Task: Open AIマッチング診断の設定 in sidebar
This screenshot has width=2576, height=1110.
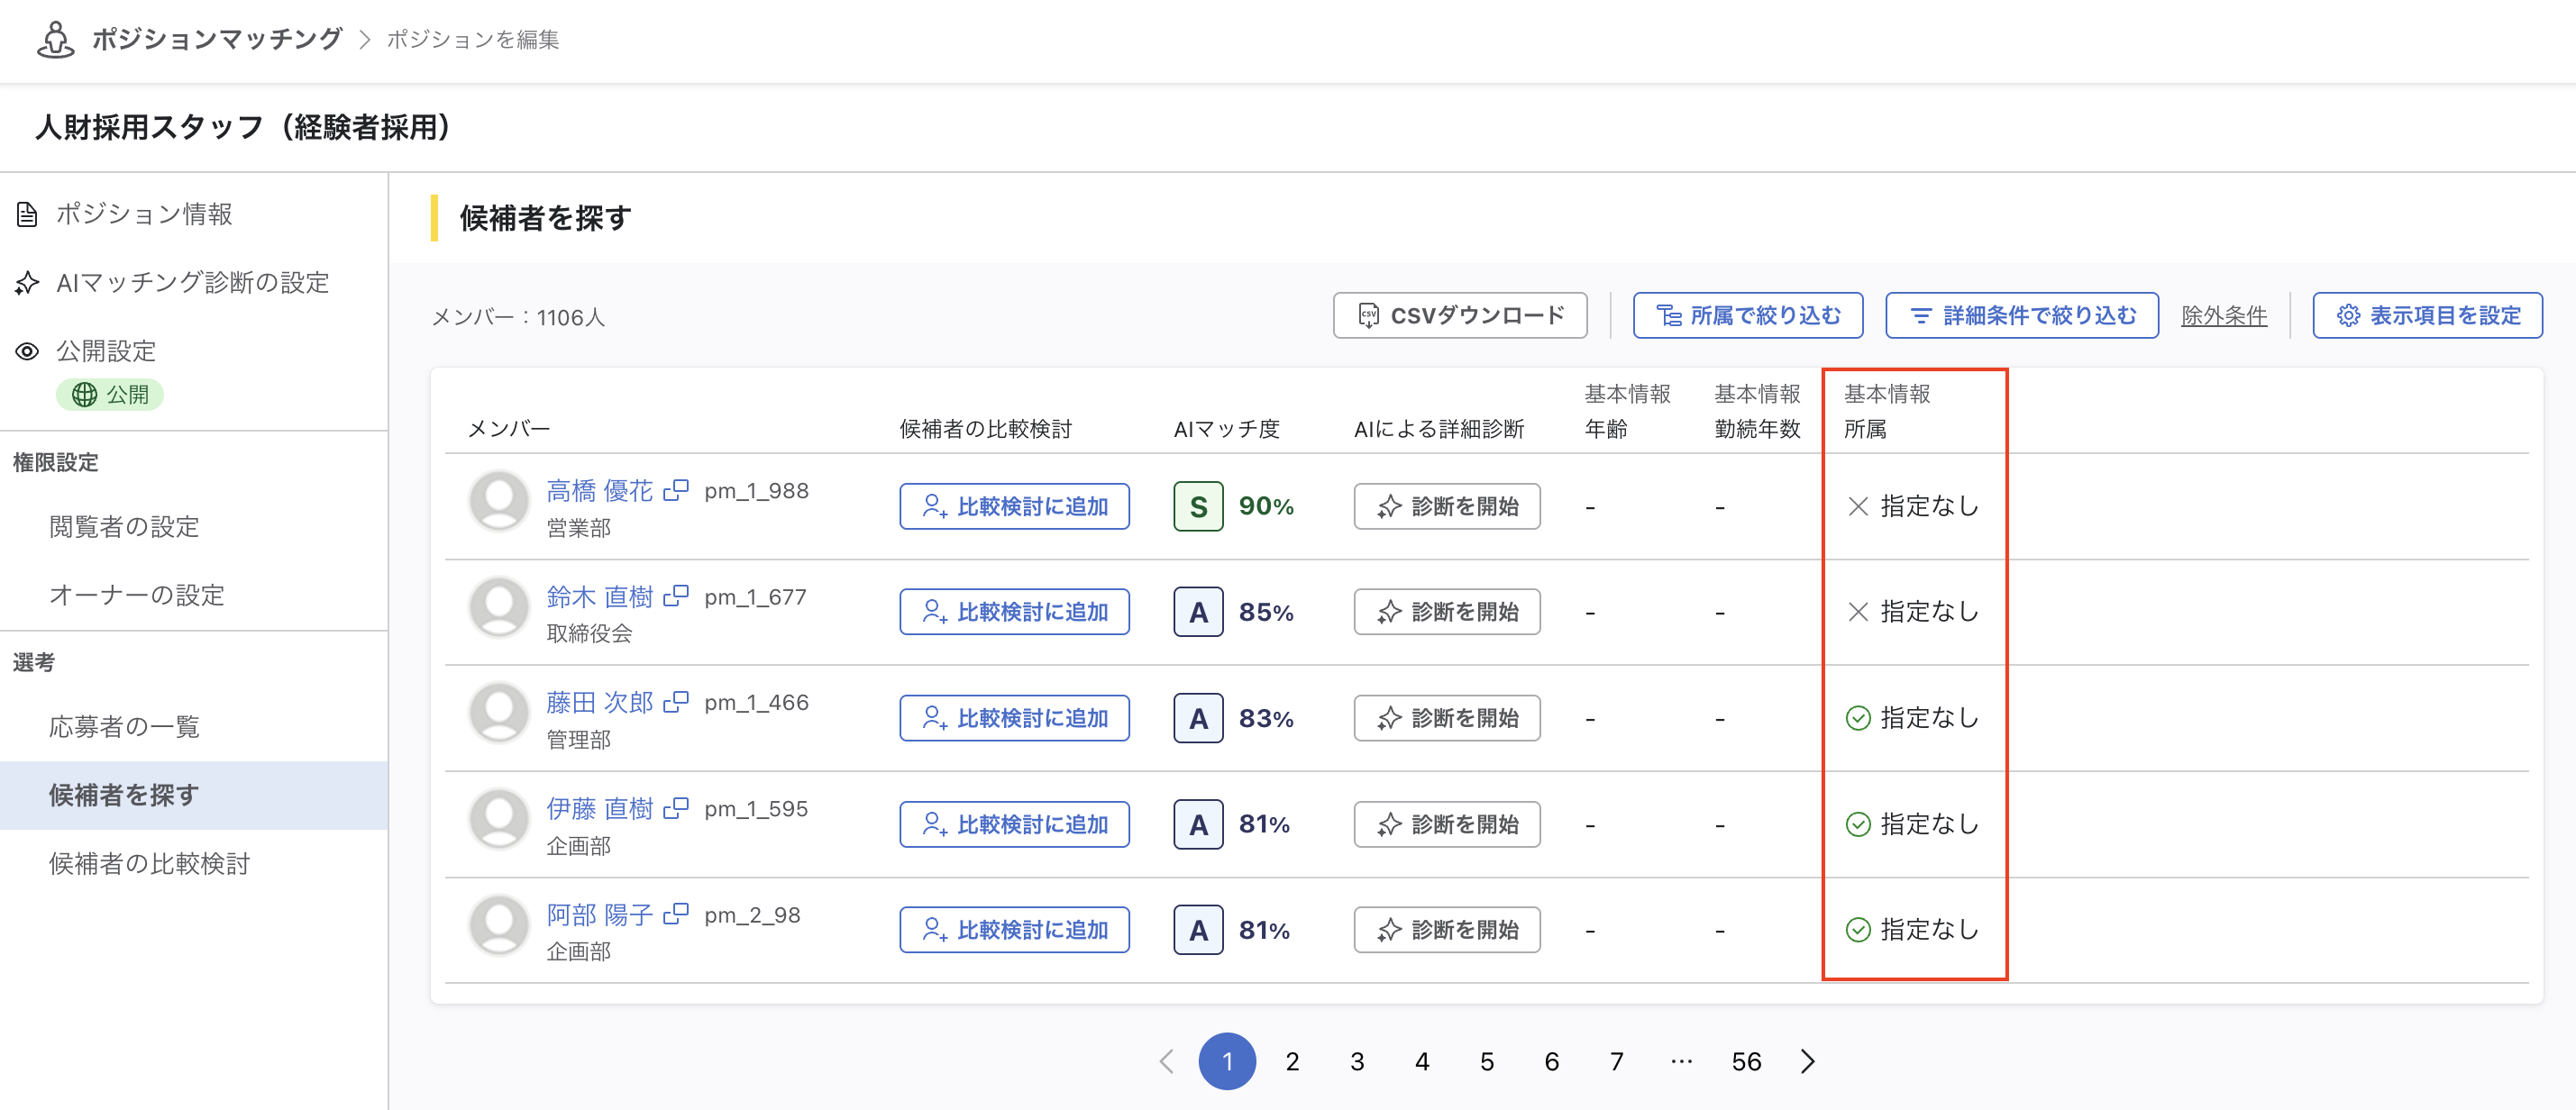Action: pos(194,283)
